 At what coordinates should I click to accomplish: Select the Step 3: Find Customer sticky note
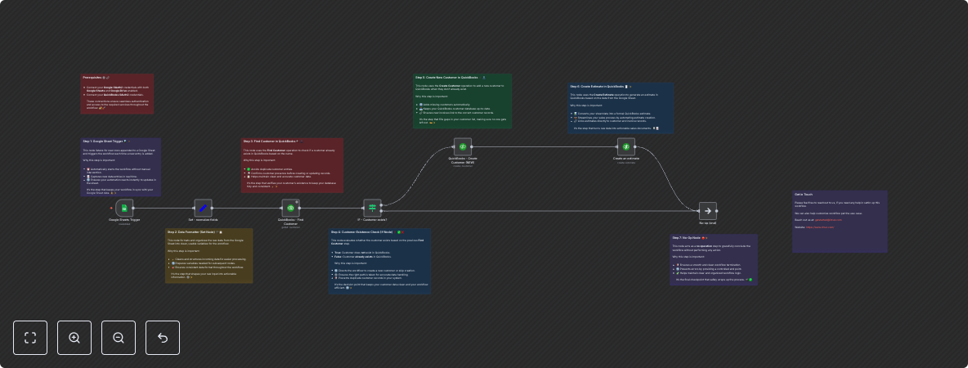point(292,165)
